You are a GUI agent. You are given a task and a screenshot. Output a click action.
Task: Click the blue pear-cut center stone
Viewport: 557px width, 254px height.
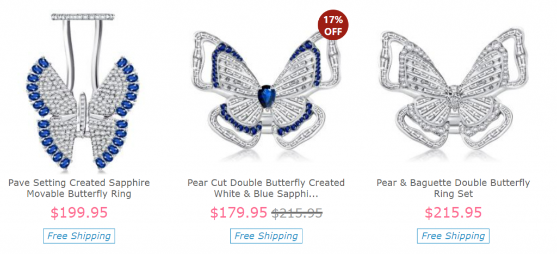[x=266, y=96]
